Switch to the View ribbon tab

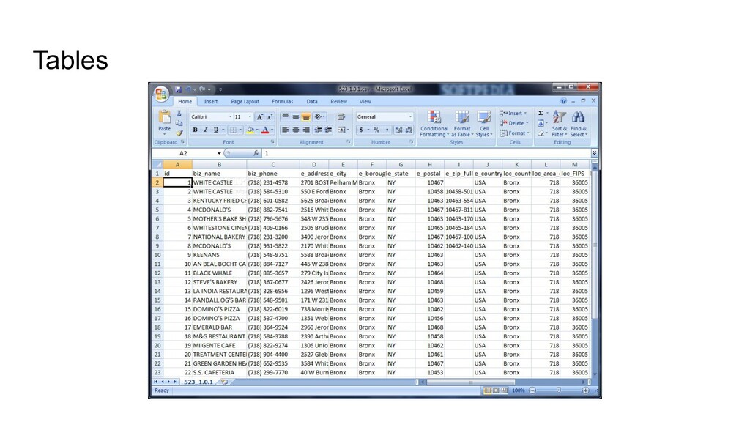(365, 101)
